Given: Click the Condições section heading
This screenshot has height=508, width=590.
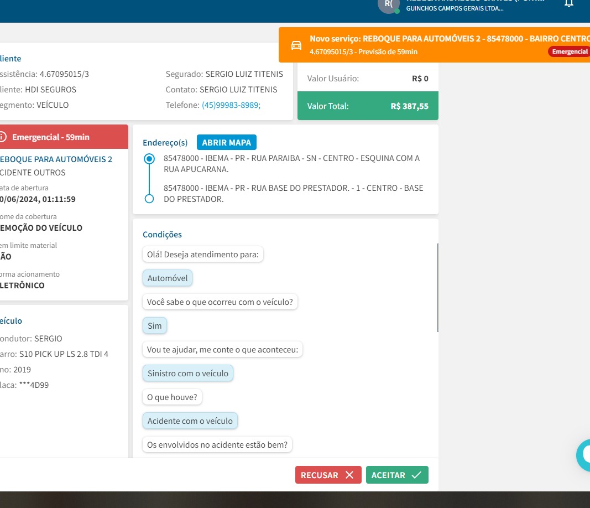Looking at the screenshot, I should [162, 235].
